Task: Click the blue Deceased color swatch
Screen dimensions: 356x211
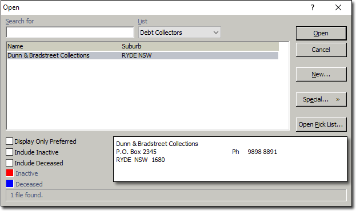Action: 10,184
